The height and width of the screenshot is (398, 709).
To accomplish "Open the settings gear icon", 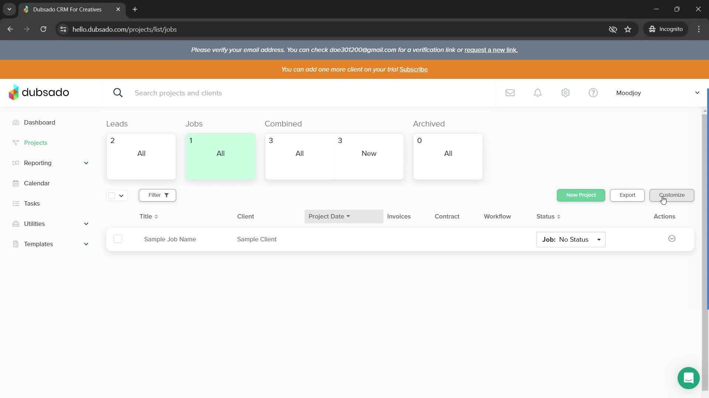I will (565, 93).
